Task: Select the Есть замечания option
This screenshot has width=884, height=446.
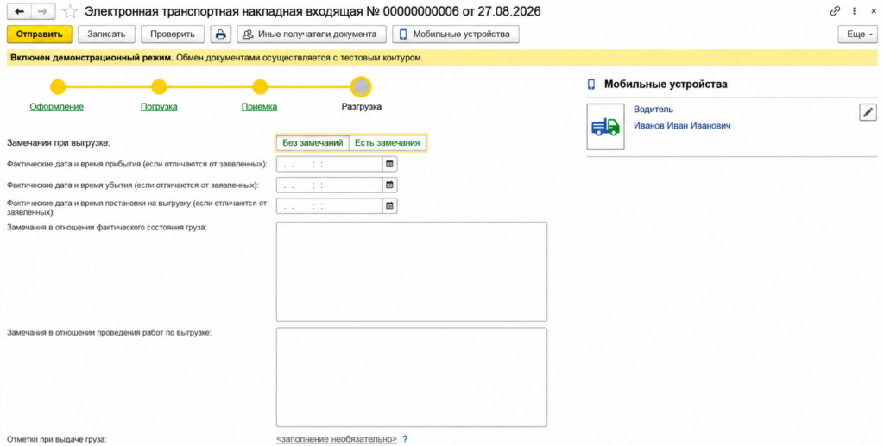Action: [x=388, y=143]
